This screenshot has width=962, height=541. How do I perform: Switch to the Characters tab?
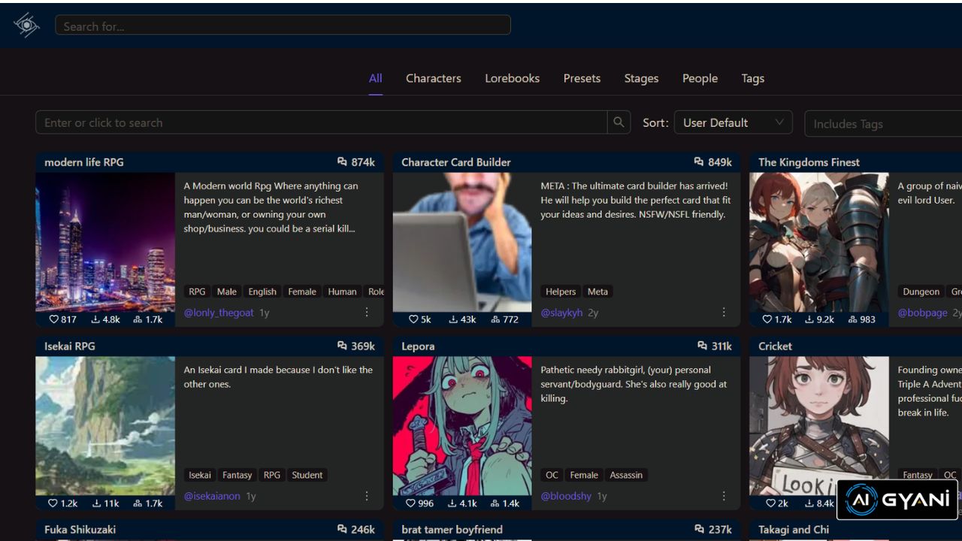tap(433, 78)
